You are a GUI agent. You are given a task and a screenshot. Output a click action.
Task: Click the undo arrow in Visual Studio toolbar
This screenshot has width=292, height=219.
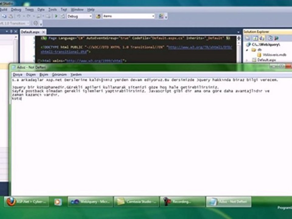click(x=19, y=16)
